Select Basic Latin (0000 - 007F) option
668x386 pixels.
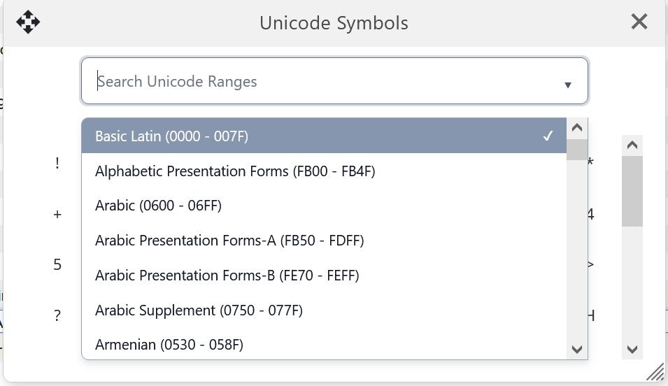tap(324, 136)
